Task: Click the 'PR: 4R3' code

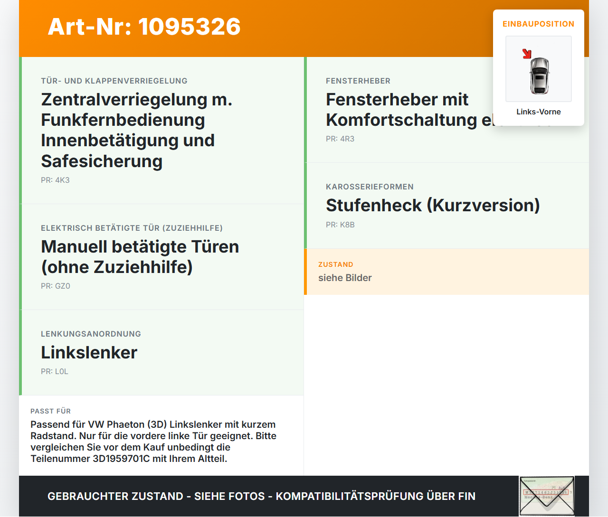Action: (x=340, y=139)
